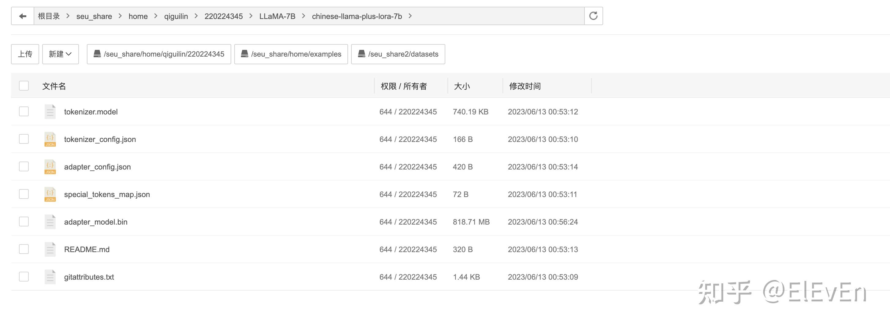Screen dimensions: 890x328
Task: Click the refresh directory icon
Action: [593, 16]
